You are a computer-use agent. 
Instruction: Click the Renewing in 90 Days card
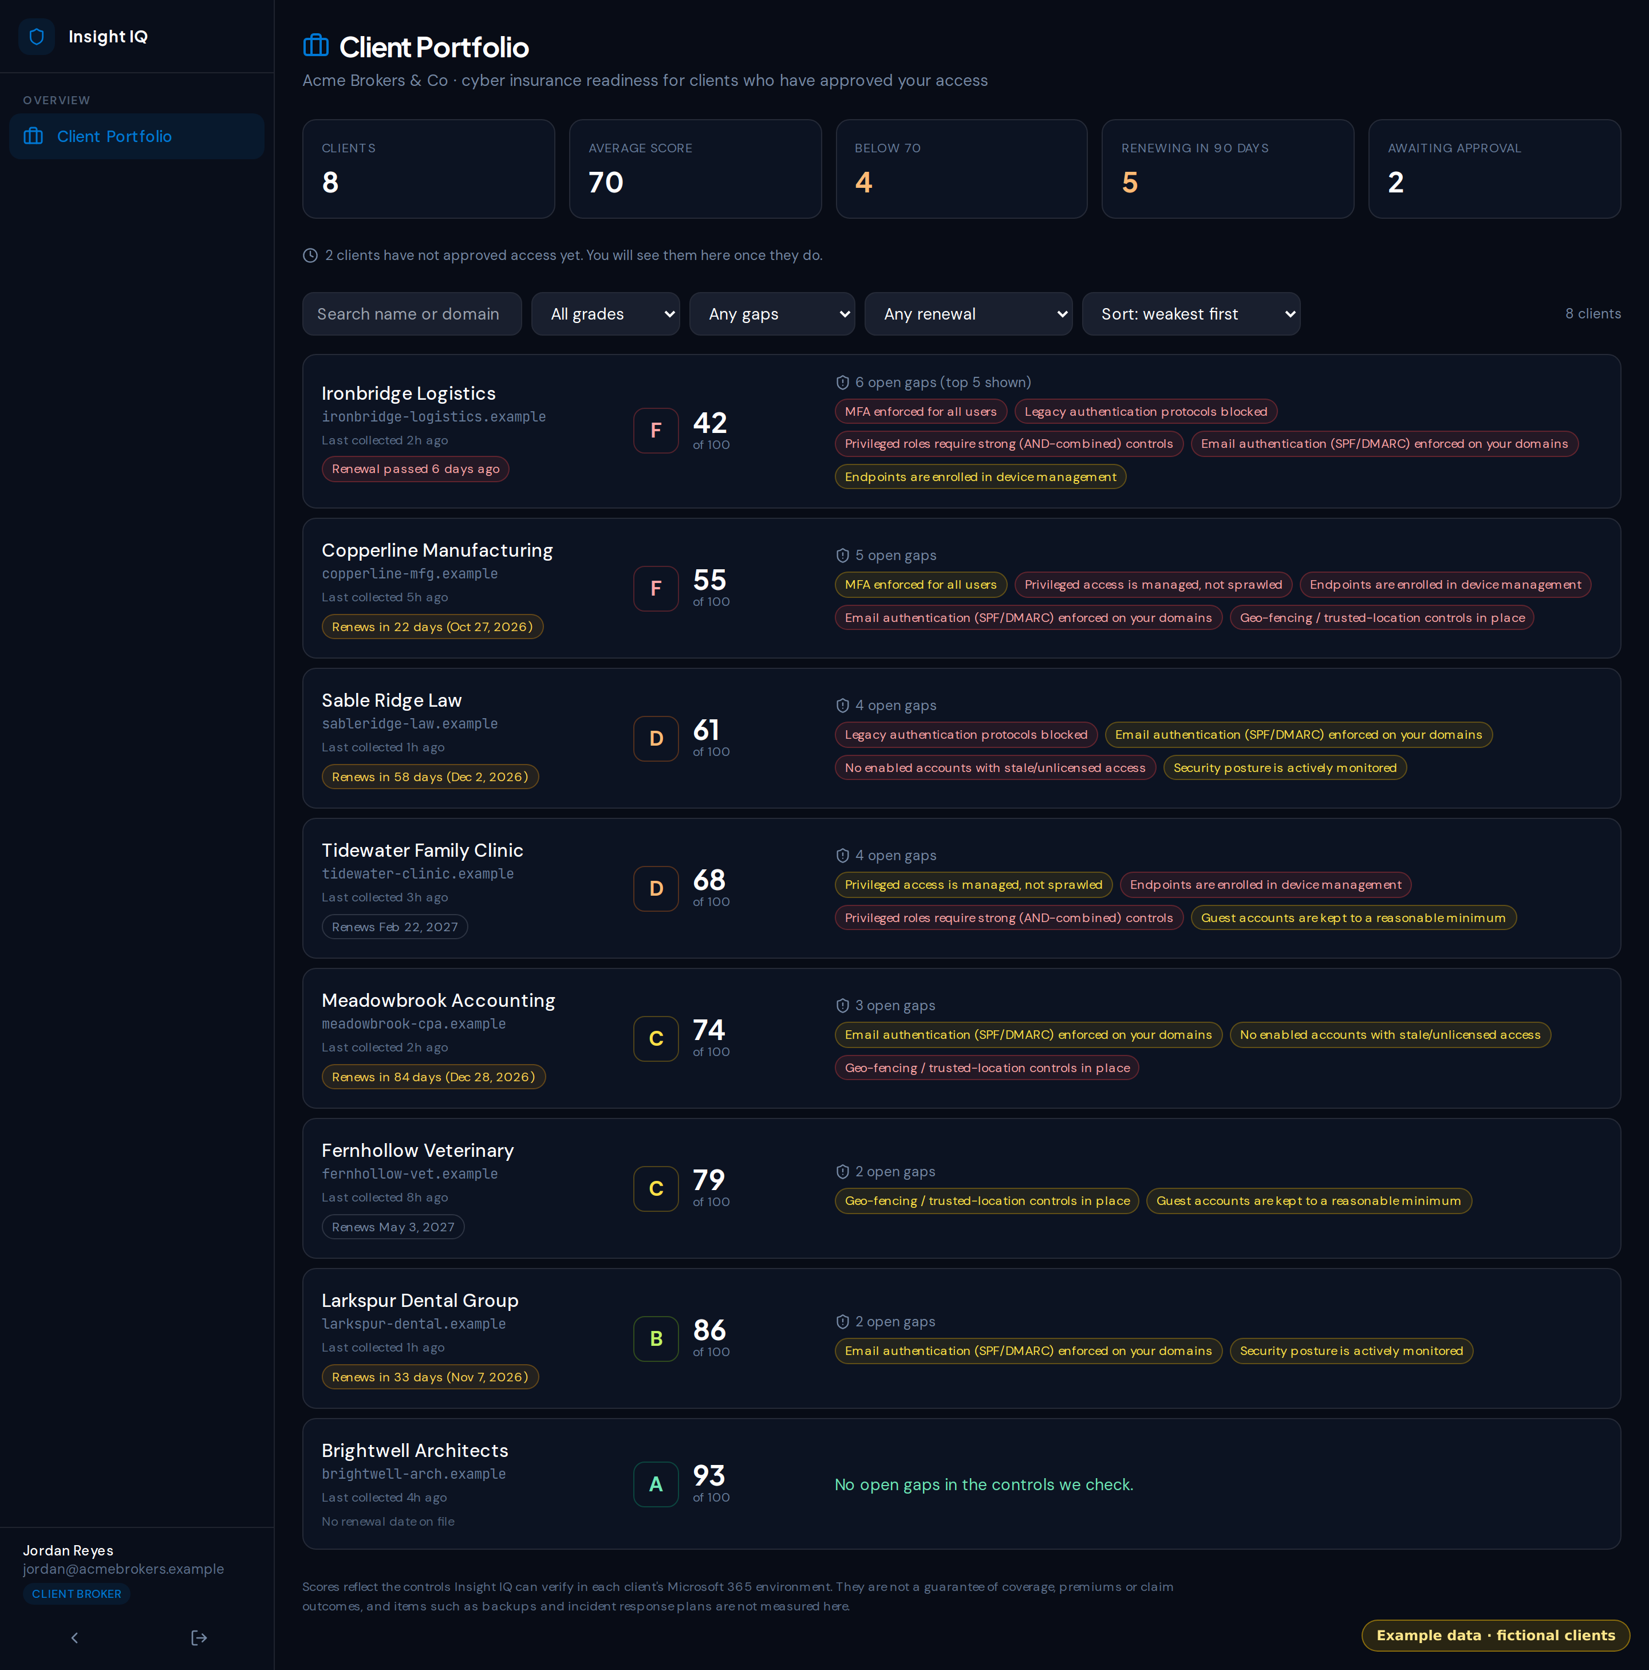pos(1227,168)
